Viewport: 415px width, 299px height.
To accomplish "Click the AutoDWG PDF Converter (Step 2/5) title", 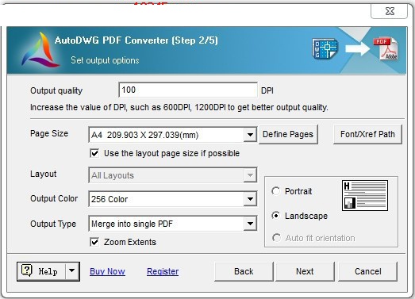I will click(x=136, y=40).
